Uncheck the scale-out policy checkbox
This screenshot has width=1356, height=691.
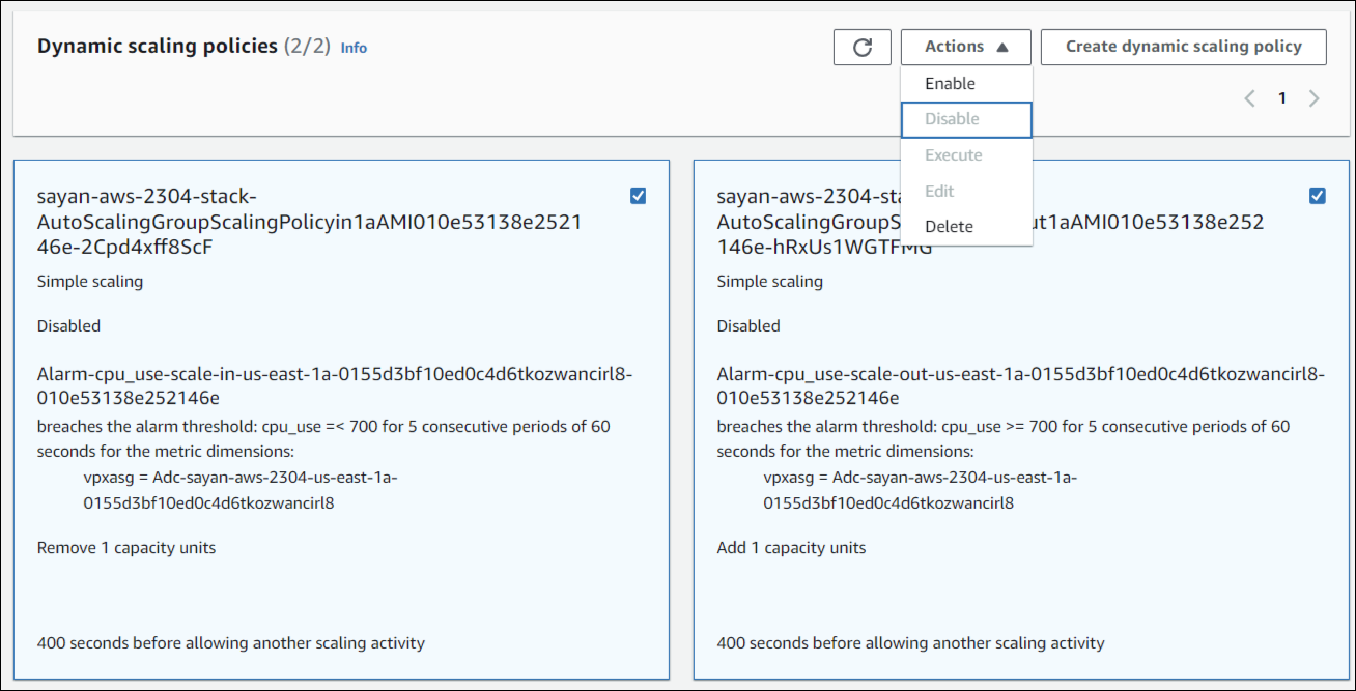1317,196
